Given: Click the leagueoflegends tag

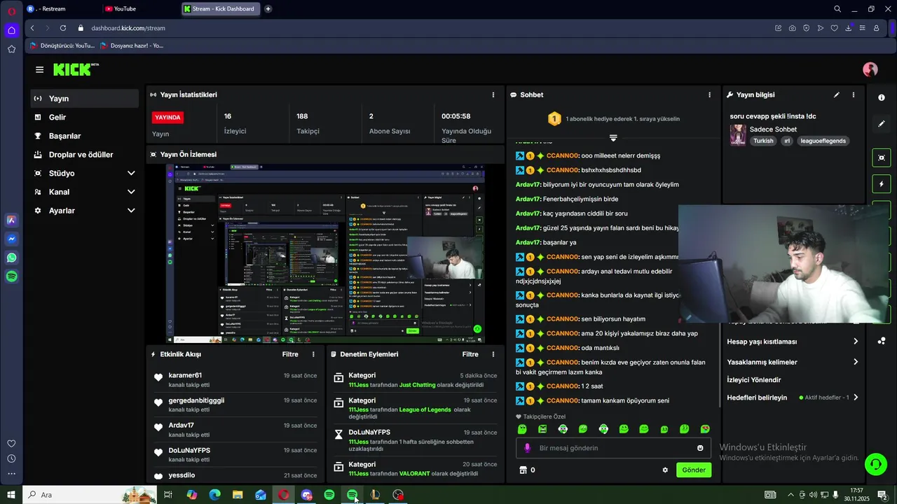Looking at the screenshot, I should [x=823, y=141].
